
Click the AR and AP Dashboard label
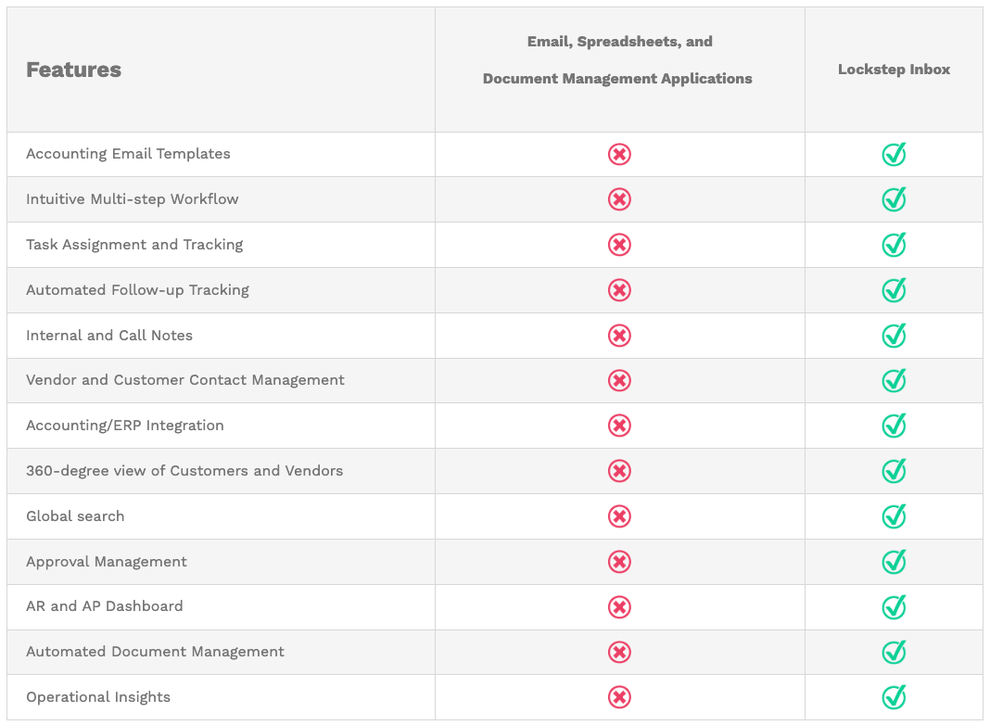[x=105, y=606]
